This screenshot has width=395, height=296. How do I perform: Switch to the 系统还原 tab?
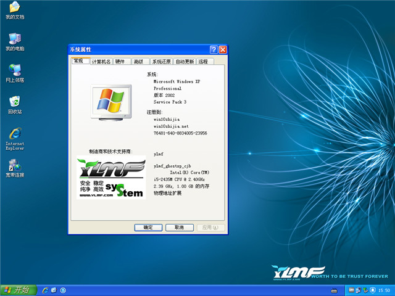[162, 62]
